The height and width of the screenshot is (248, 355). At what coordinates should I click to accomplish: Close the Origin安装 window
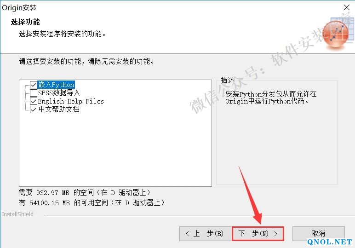(x=346, y=7)
